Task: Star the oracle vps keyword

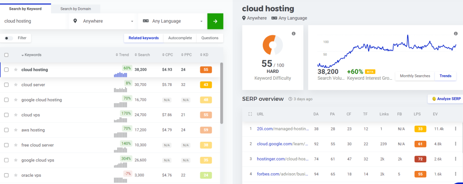Action: [16, 175]
